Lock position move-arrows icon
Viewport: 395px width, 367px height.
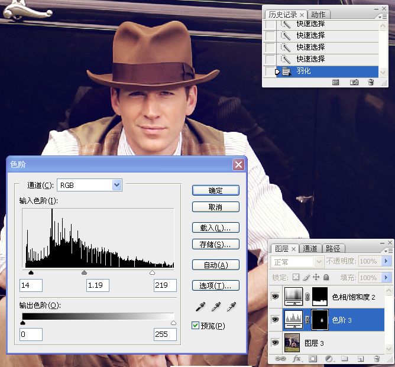click(x=316, y=277)
